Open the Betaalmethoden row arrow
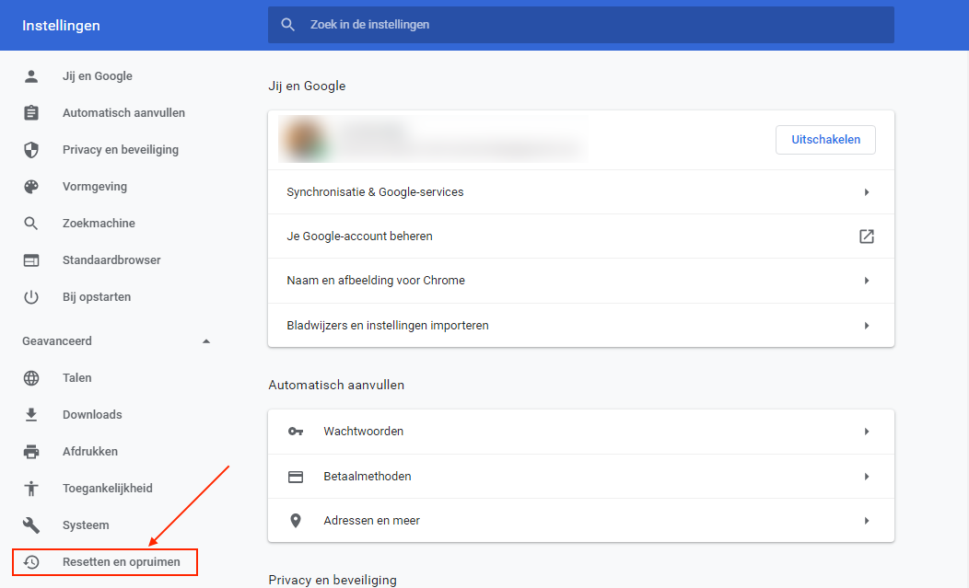969x588 pixels. click(867, 477)
